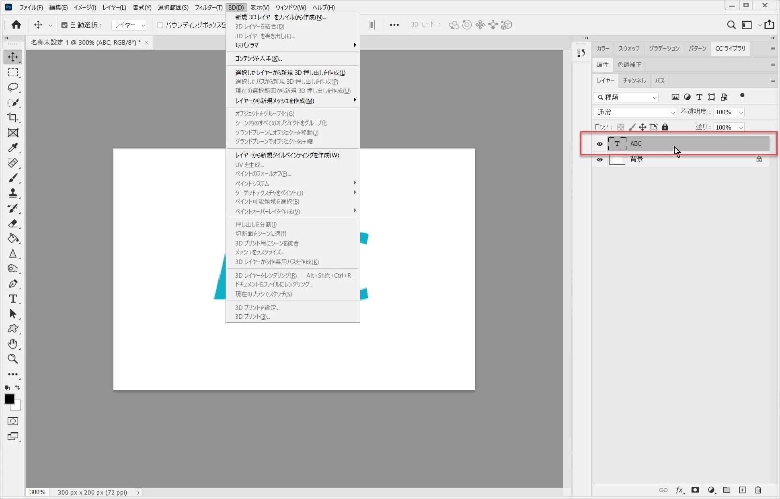Expand the opacity 100% dropdown arrow
The image size is (780, 499).
[x=741, y=112]
